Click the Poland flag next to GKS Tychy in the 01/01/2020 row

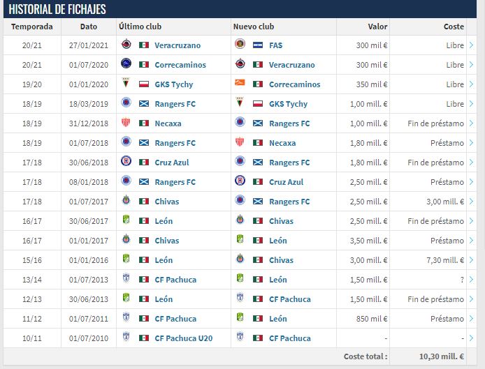tap(144, 84)
